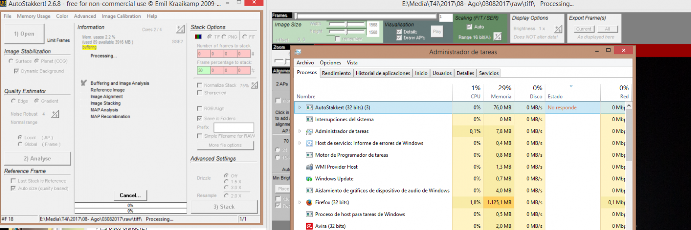Image resolution: width=691 pixels, height=230 pixels.
Task: Click the AutoStakkert process icon in Task Manager
Action: [x=309, y=107]
